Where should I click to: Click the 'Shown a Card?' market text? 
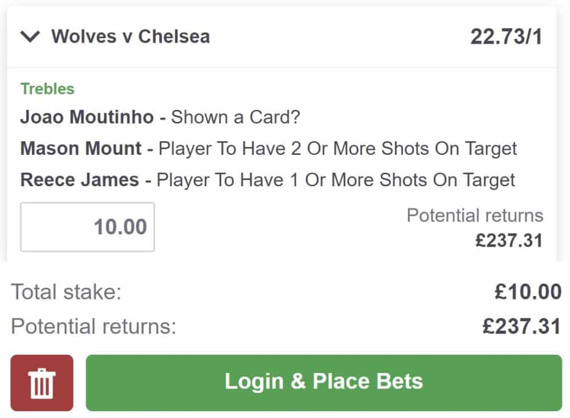point(235,117)
